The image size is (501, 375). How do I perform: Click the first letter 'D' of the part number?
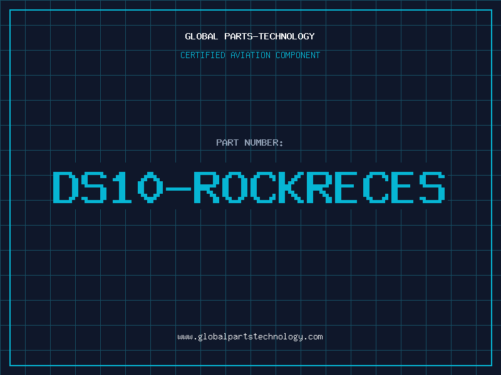pyautogui.click(x=65, y=187)
